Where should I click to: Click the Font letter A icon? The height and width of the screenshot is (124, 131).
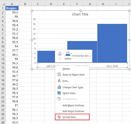[59, 81]
